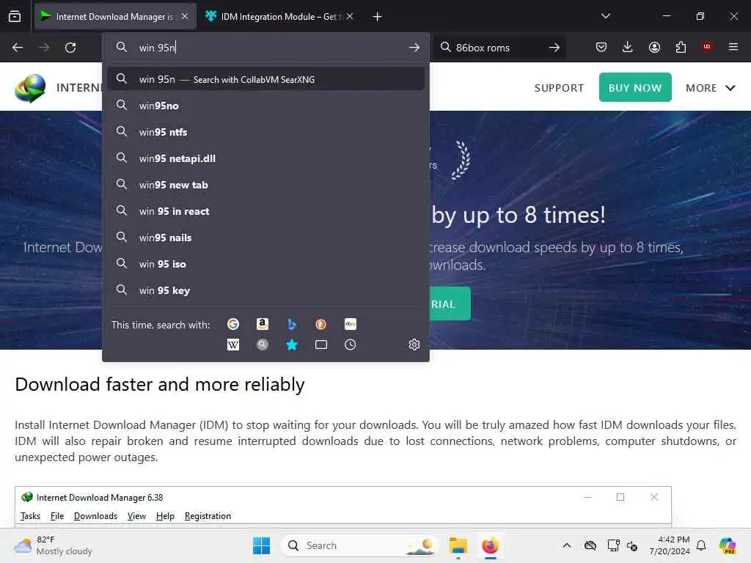751x563 pixels.
Task: Open the Firefox hamburger menu
Action: pyautogui.click(x=733, y=47)
